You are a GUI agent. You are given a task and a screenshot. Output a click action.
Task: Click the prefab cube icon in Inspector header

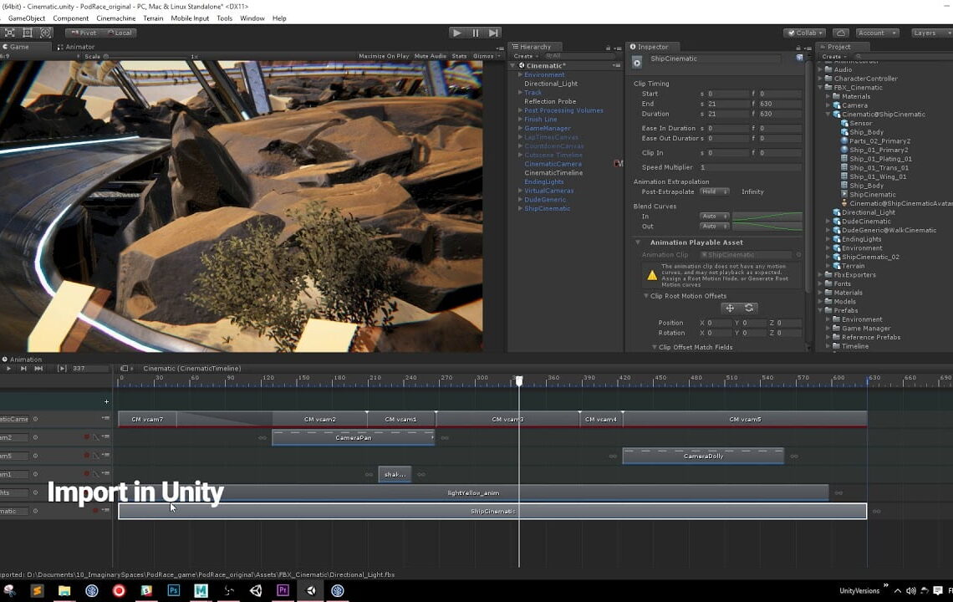click(800, 58)
